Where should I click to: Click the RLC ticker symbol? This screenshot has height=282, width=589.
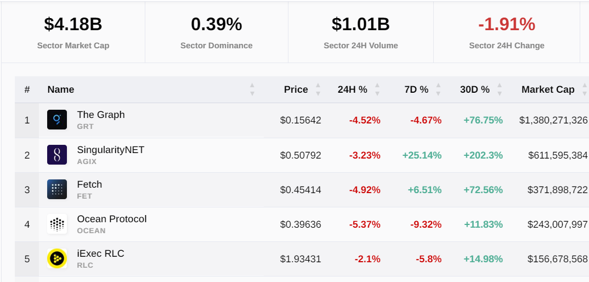(x=85, y=265)
